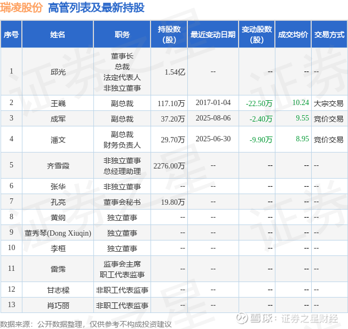
Task: Select the name 孔亮
Action: coord(58,202)
